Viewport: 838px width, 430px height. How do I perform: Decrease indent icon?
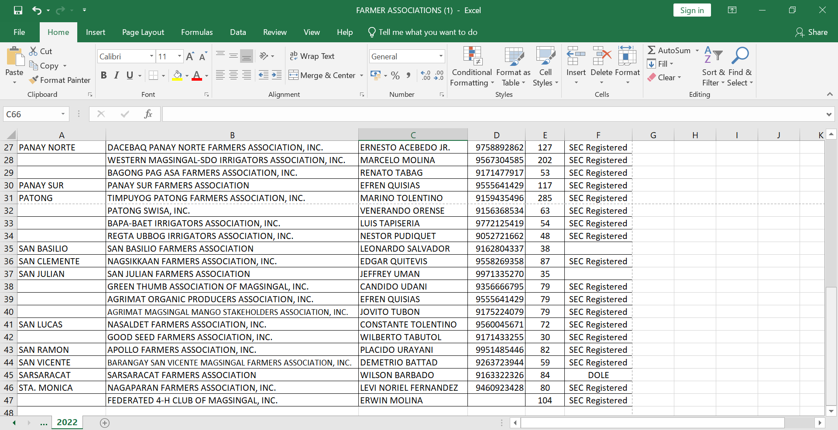[x=264, y=75]
